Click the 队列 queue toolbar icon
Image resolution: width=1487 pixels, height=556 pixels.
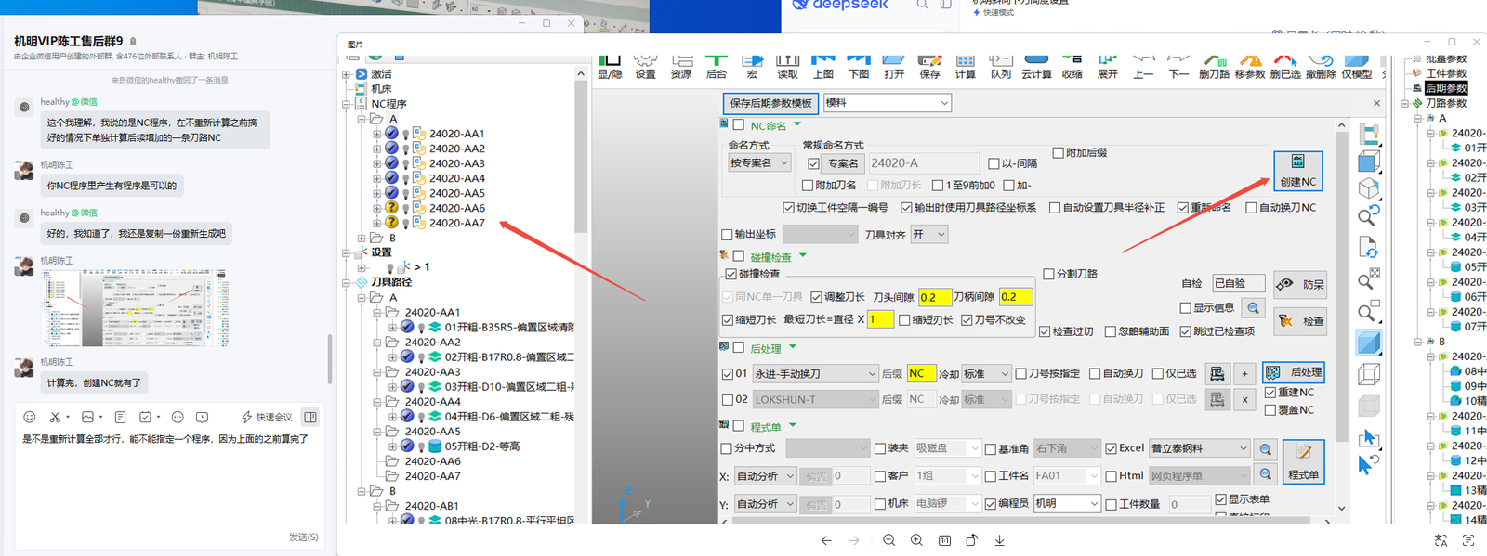(x=1001, y=67)
